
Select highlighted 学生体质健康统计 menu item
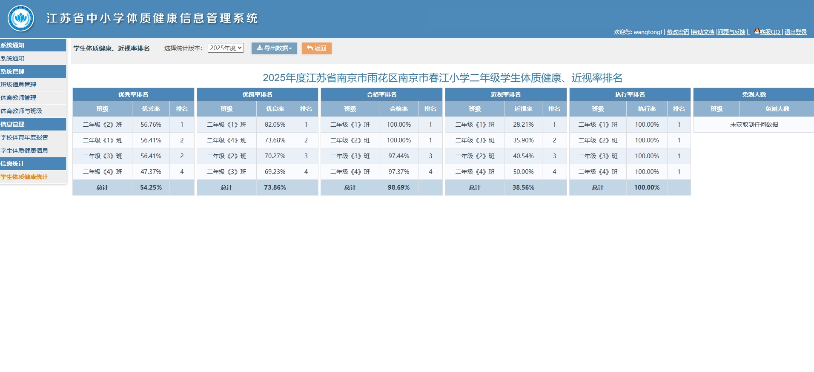point(24,177)
